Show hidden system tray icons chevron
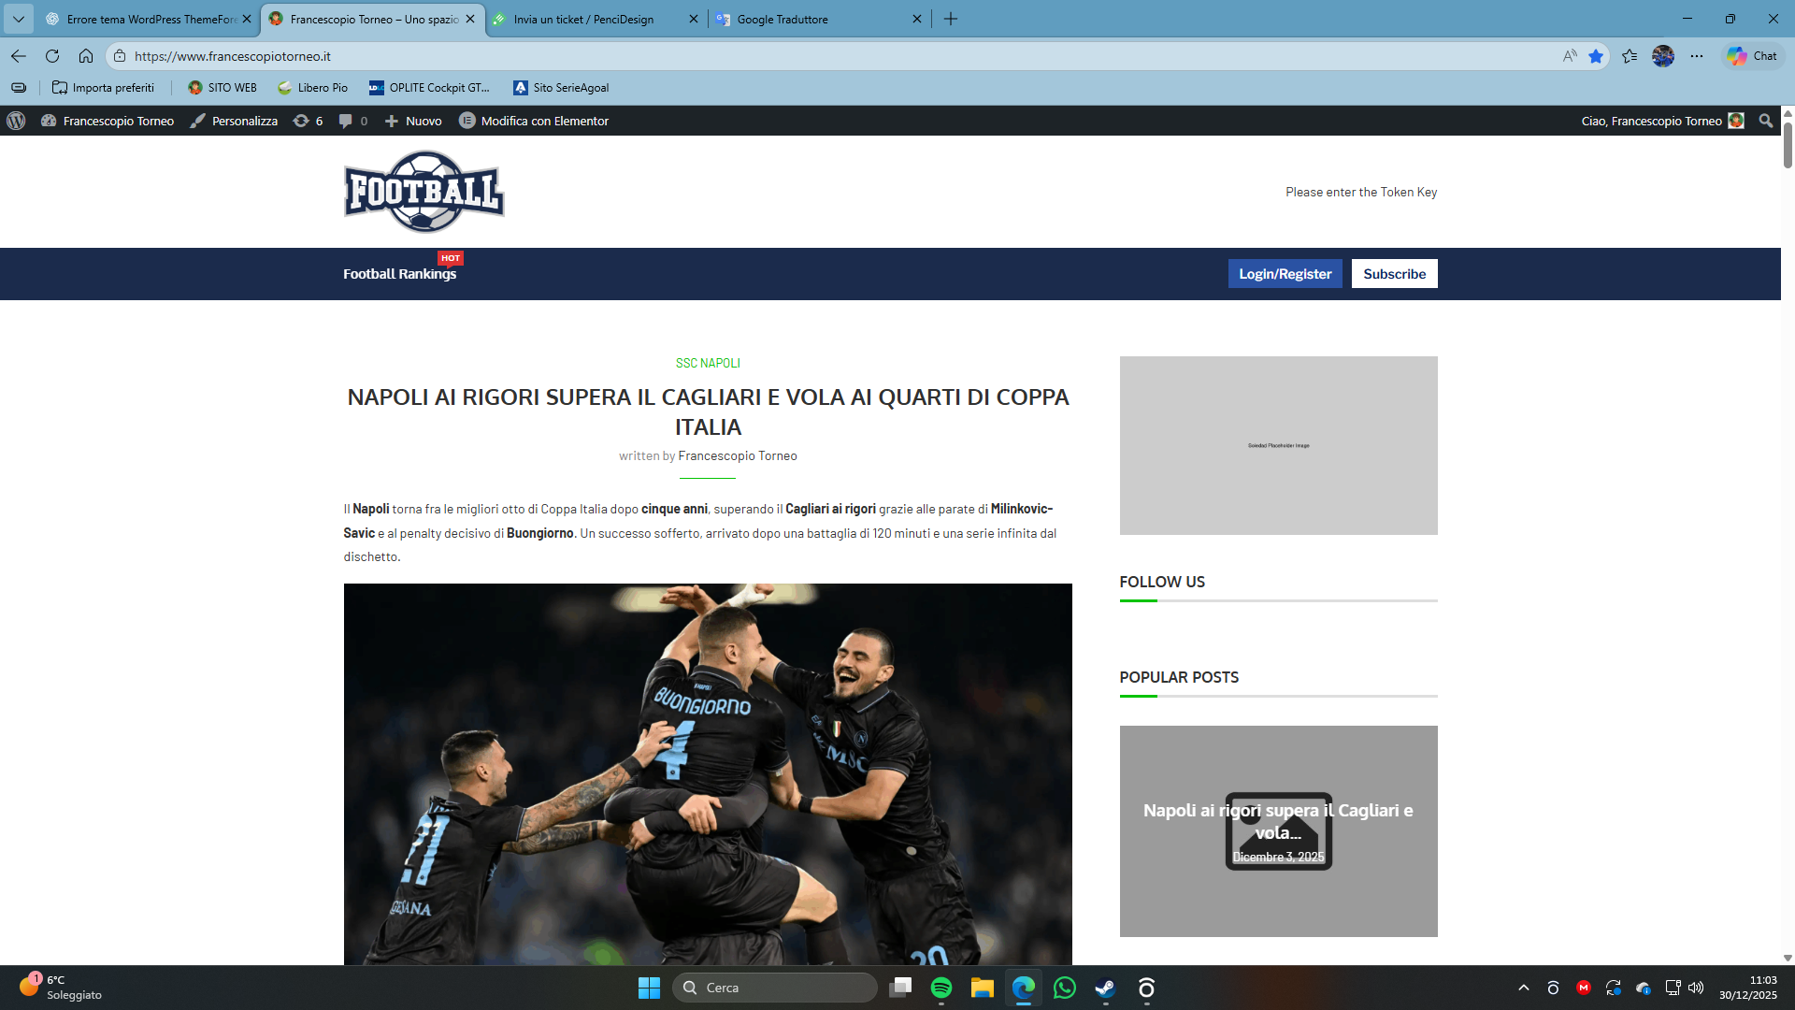Image resolution: width=1795 pixels, height=1010 pixels. pyautogui.click(x=1523, y=988)
